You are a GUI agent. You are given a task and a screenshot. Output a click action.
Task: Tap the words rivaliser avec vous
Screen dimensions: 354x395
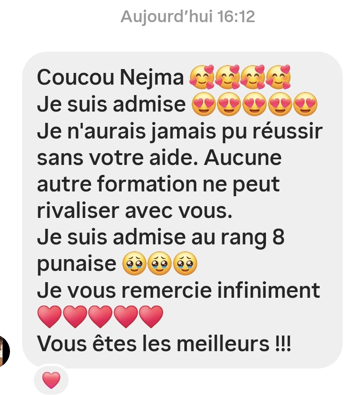tap(134, 211)
